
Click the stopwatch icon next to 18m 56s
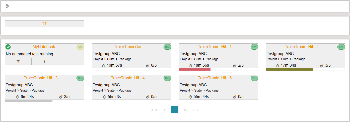(x=190, y=66)
